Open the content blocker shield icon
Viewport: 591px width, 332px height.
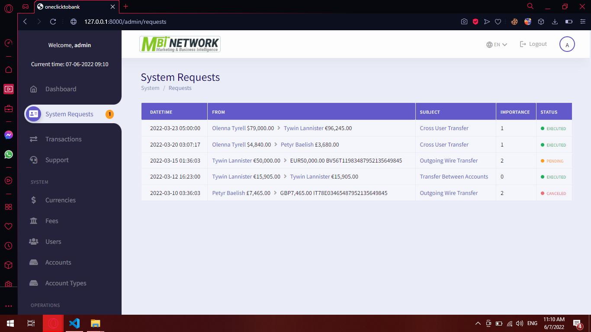tap(475, 21)
